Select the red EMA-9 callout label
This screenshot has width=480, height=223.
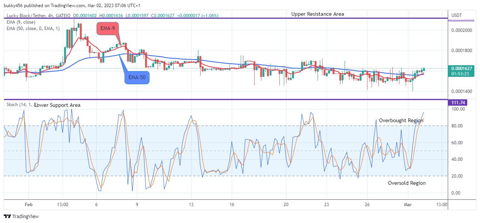(108, 29)
